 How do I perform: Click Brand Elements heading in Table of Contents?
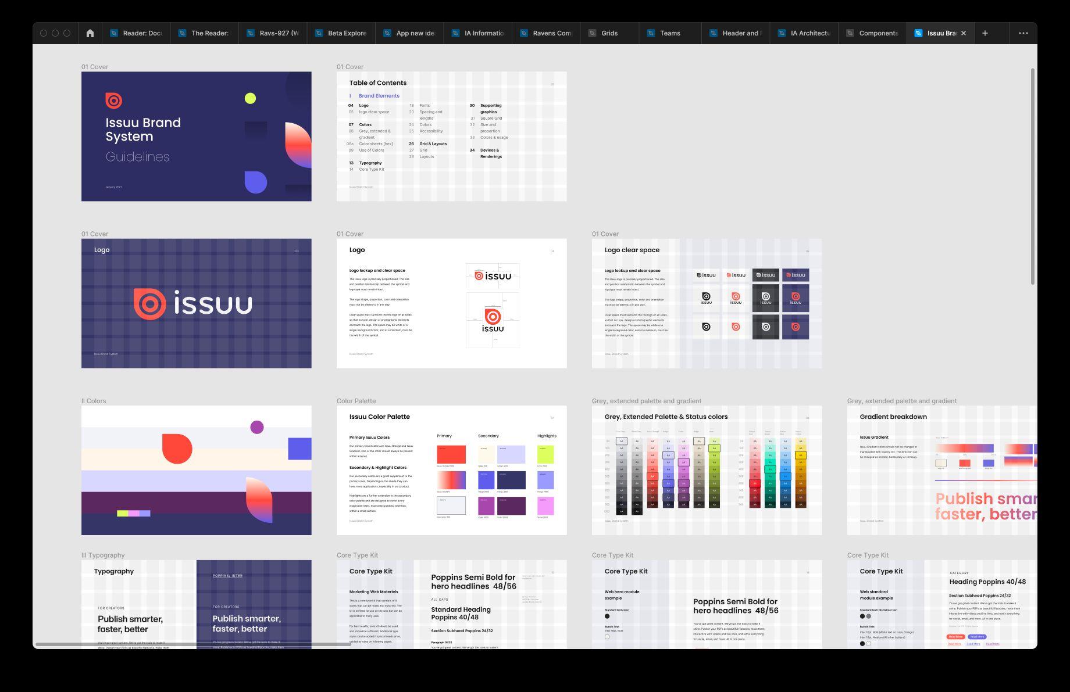click(379, 96)
